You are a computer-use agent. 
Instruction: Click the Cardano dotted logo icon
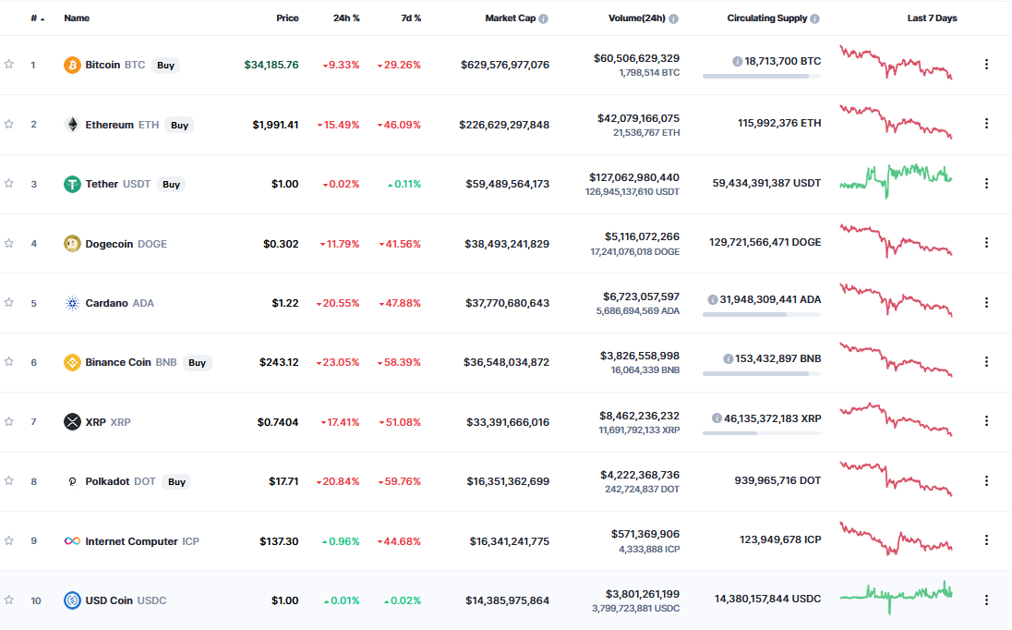72,303
